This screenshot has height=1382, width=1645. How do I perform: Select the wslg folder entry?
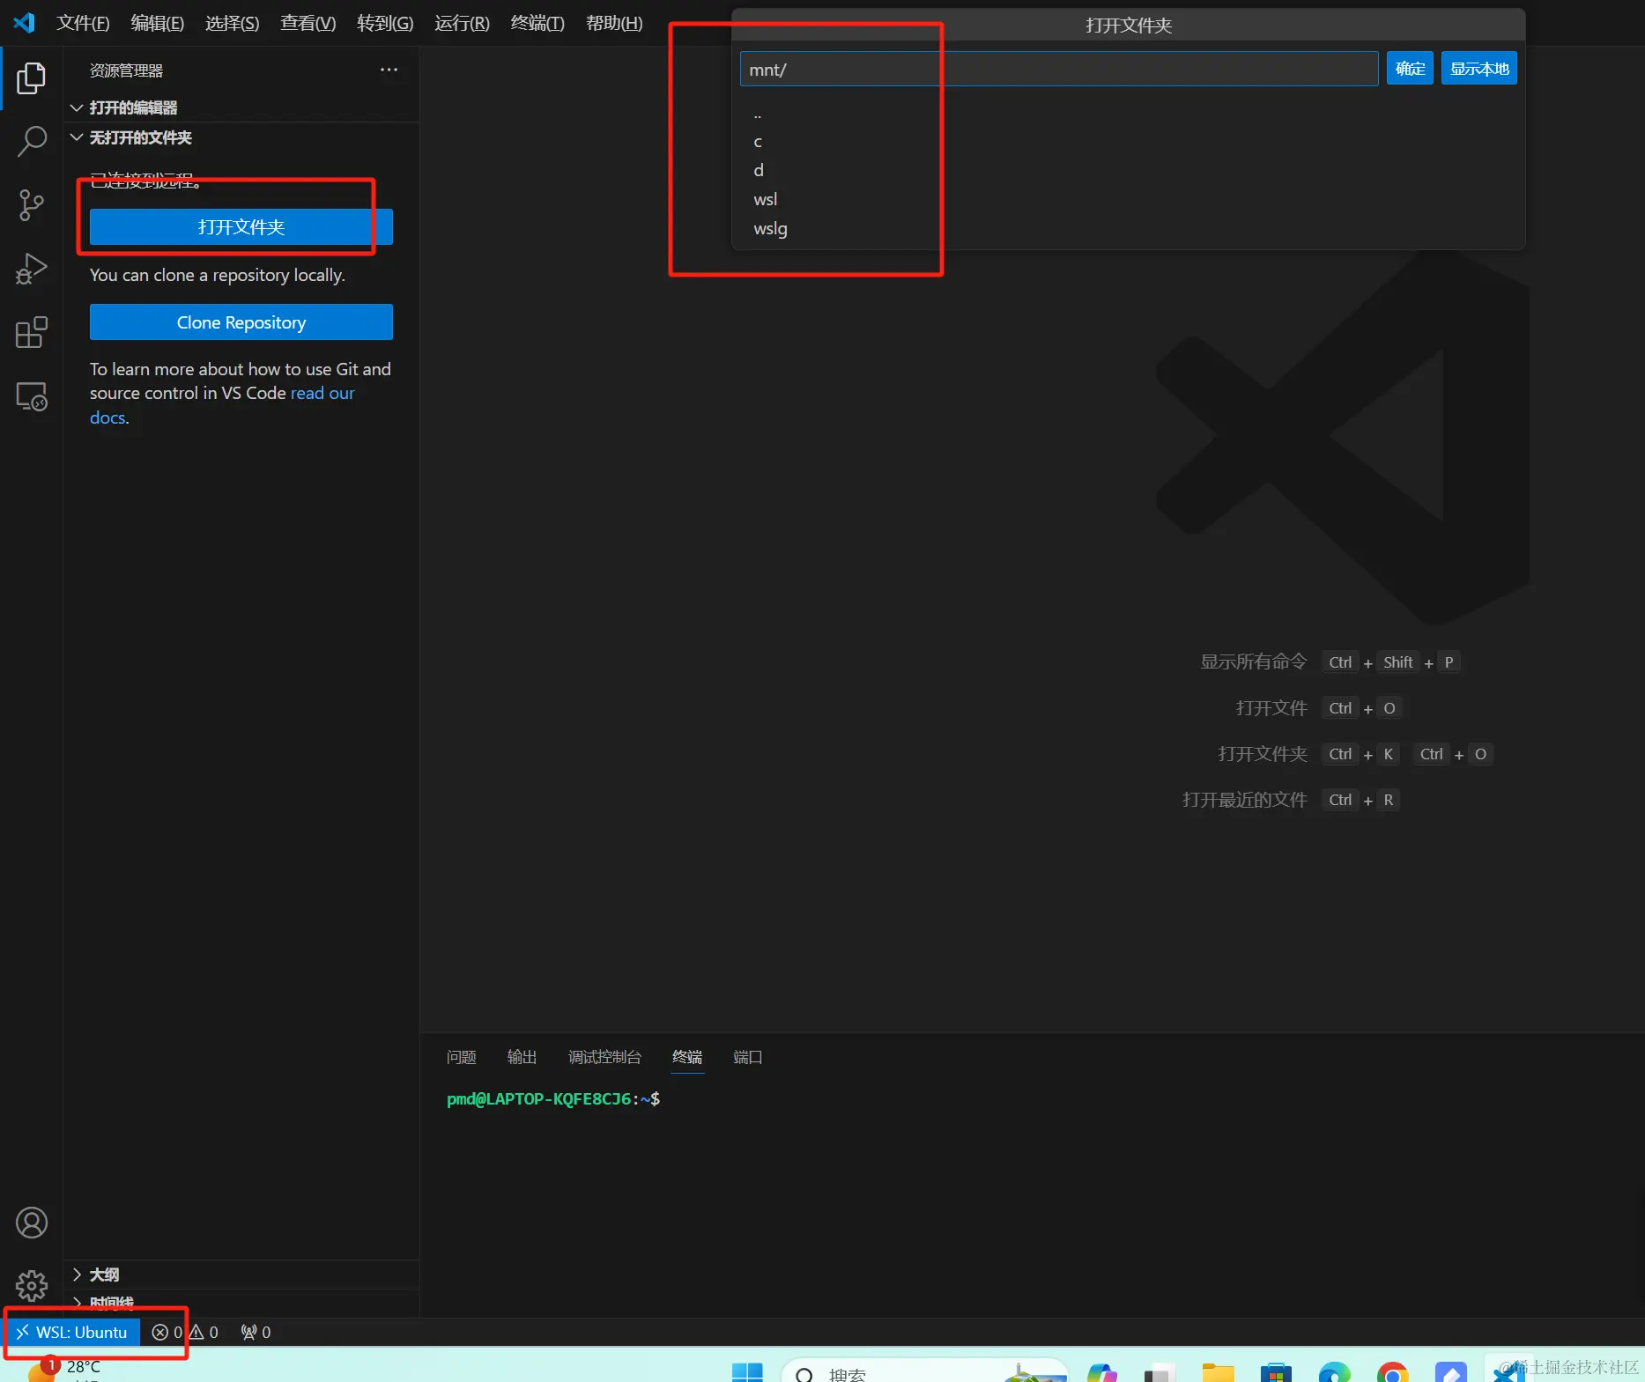point(1128,228)
